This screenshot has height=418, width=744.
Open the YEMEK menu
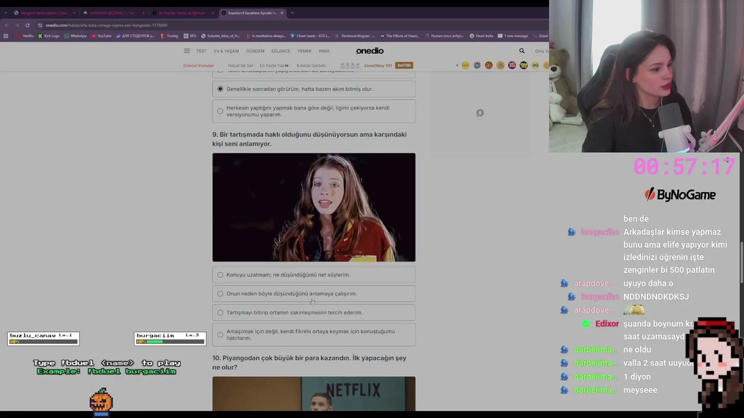305,51
